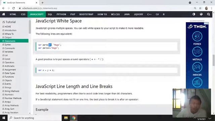Close the JavaScript Statements tab
The width and height of the screenshot is (215, 121).
point(37,3)
